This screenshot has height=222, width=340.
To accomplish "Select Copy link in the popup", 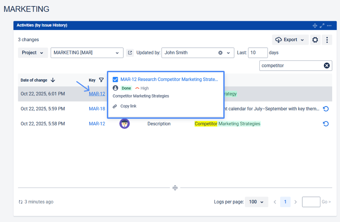I will 128,106.
